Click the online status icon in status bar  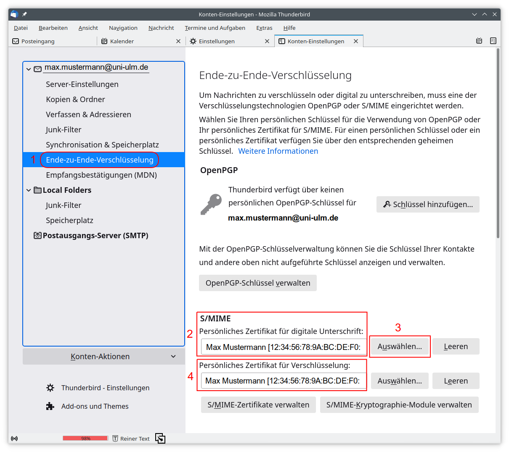pyautogui.click(x=14, y=439)
